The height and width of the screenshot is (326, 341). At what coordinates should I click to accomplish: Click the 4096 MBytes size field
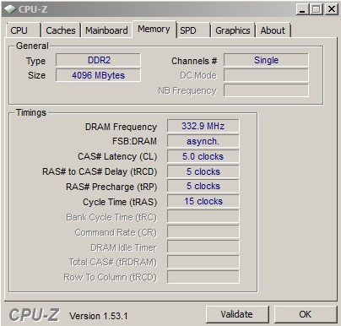pyautogui.click(x=98, y=75)
